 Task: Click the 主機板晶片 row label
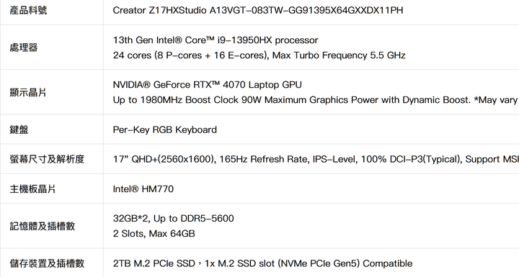point(32,189)
